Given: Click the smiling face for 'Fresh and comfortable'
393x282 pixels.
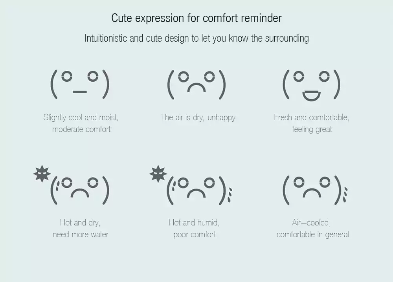Looking at the screenshot, I should point(311,84).
